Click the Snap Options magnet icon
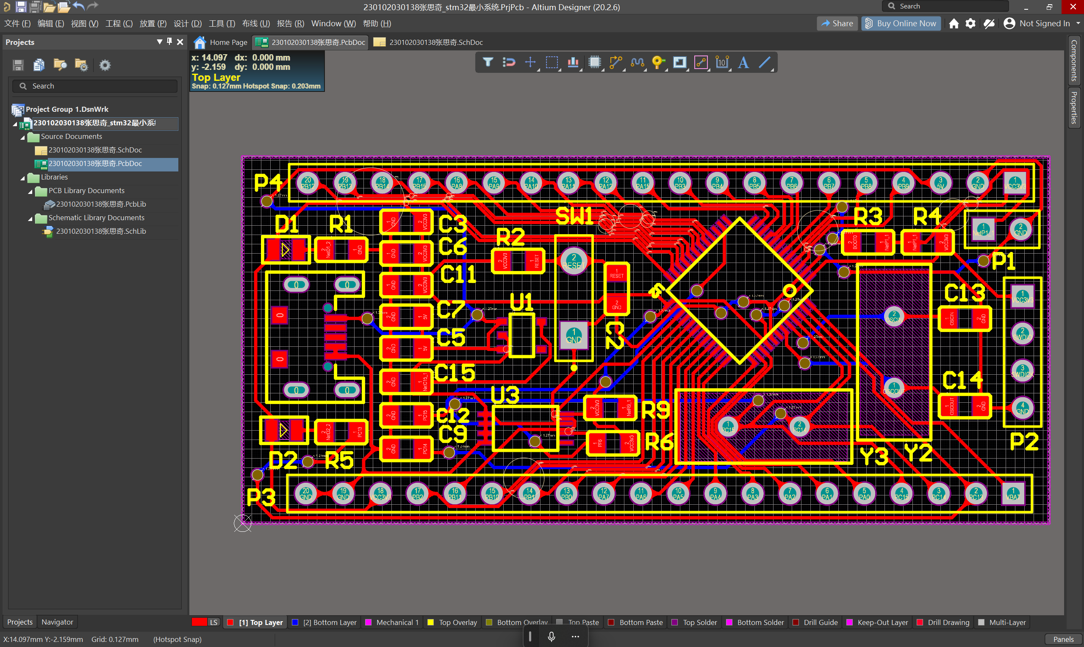 (x=509, y=62)
